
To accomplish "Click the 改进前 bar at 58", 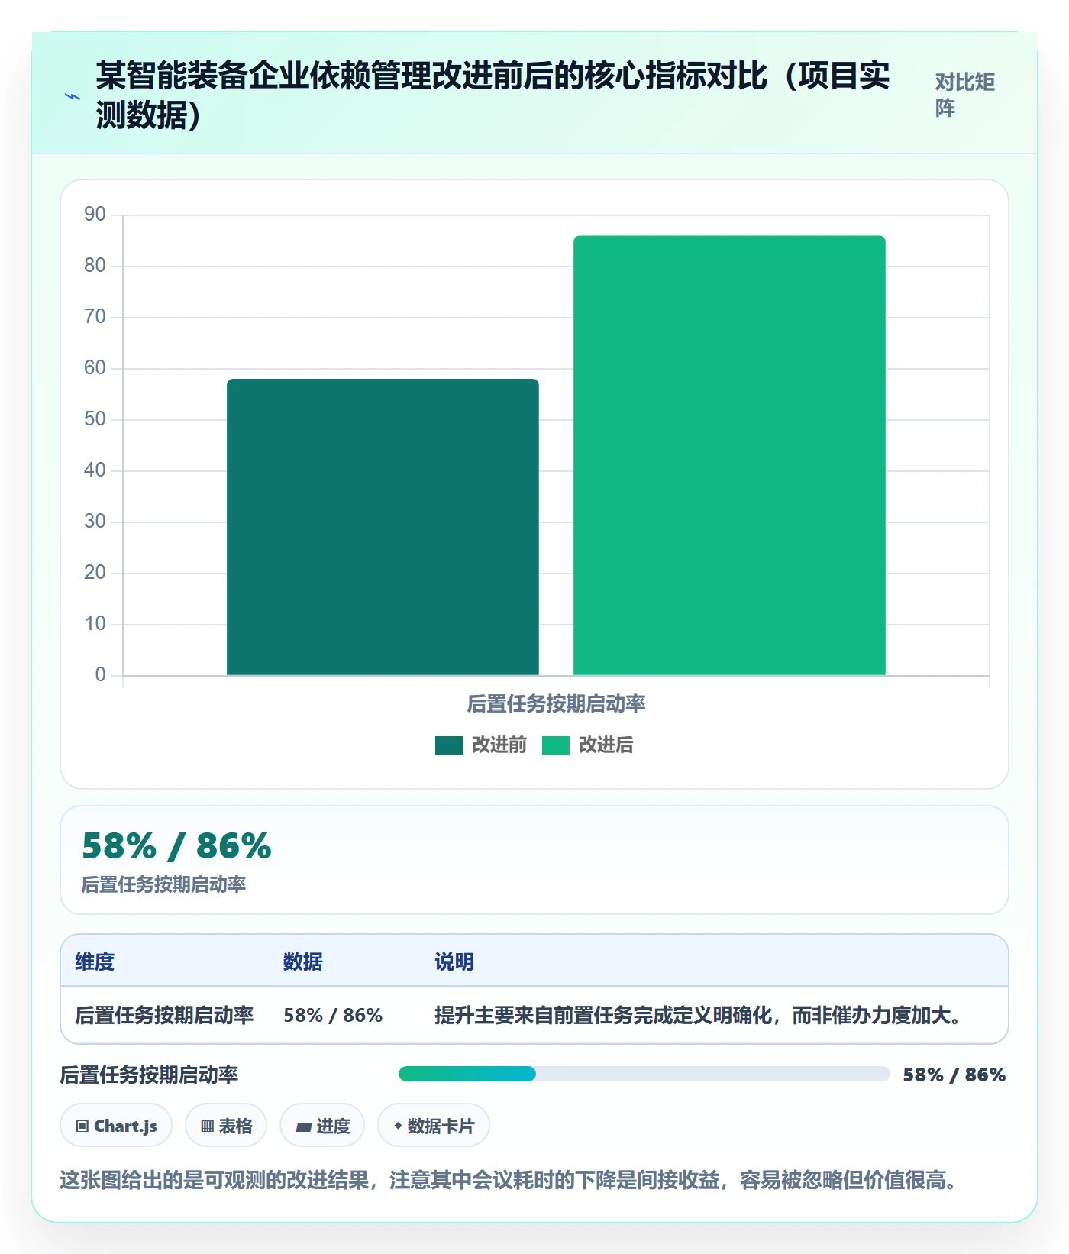I will click(x=383, y=527).
